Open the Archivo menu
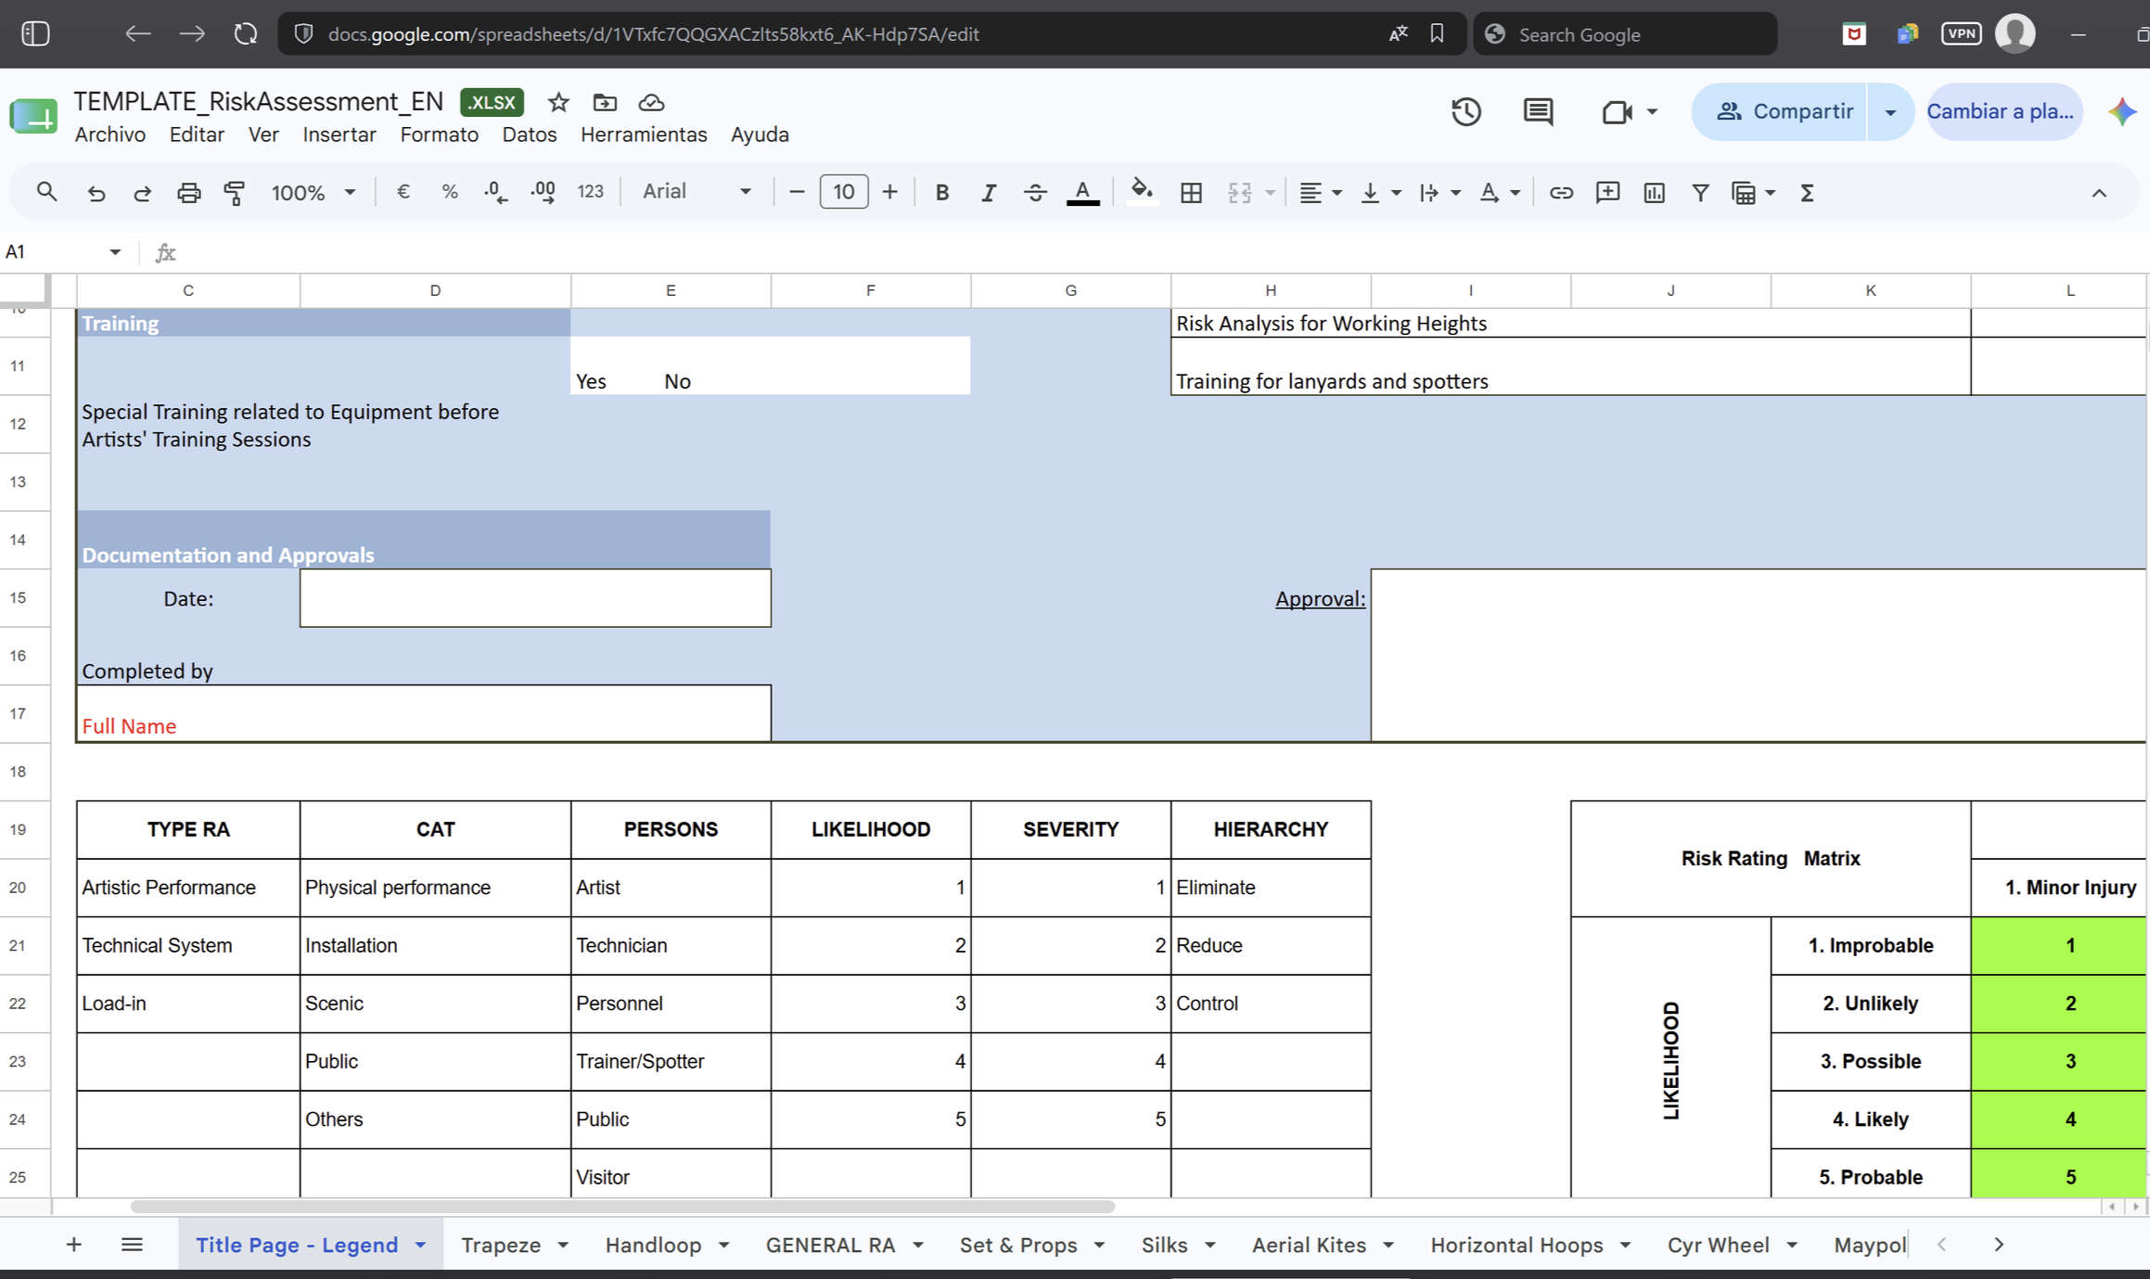This screenshot has height=1279, width=2150. (x=109, y=134)
